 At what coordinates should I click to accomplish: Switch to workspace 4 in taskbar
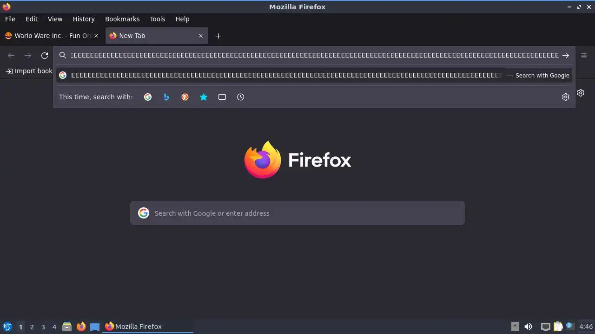54,327
